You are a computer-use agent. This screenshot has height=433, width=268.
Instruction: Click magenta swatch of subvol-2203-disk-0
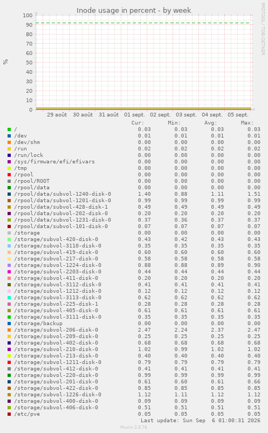pos(9,272)
